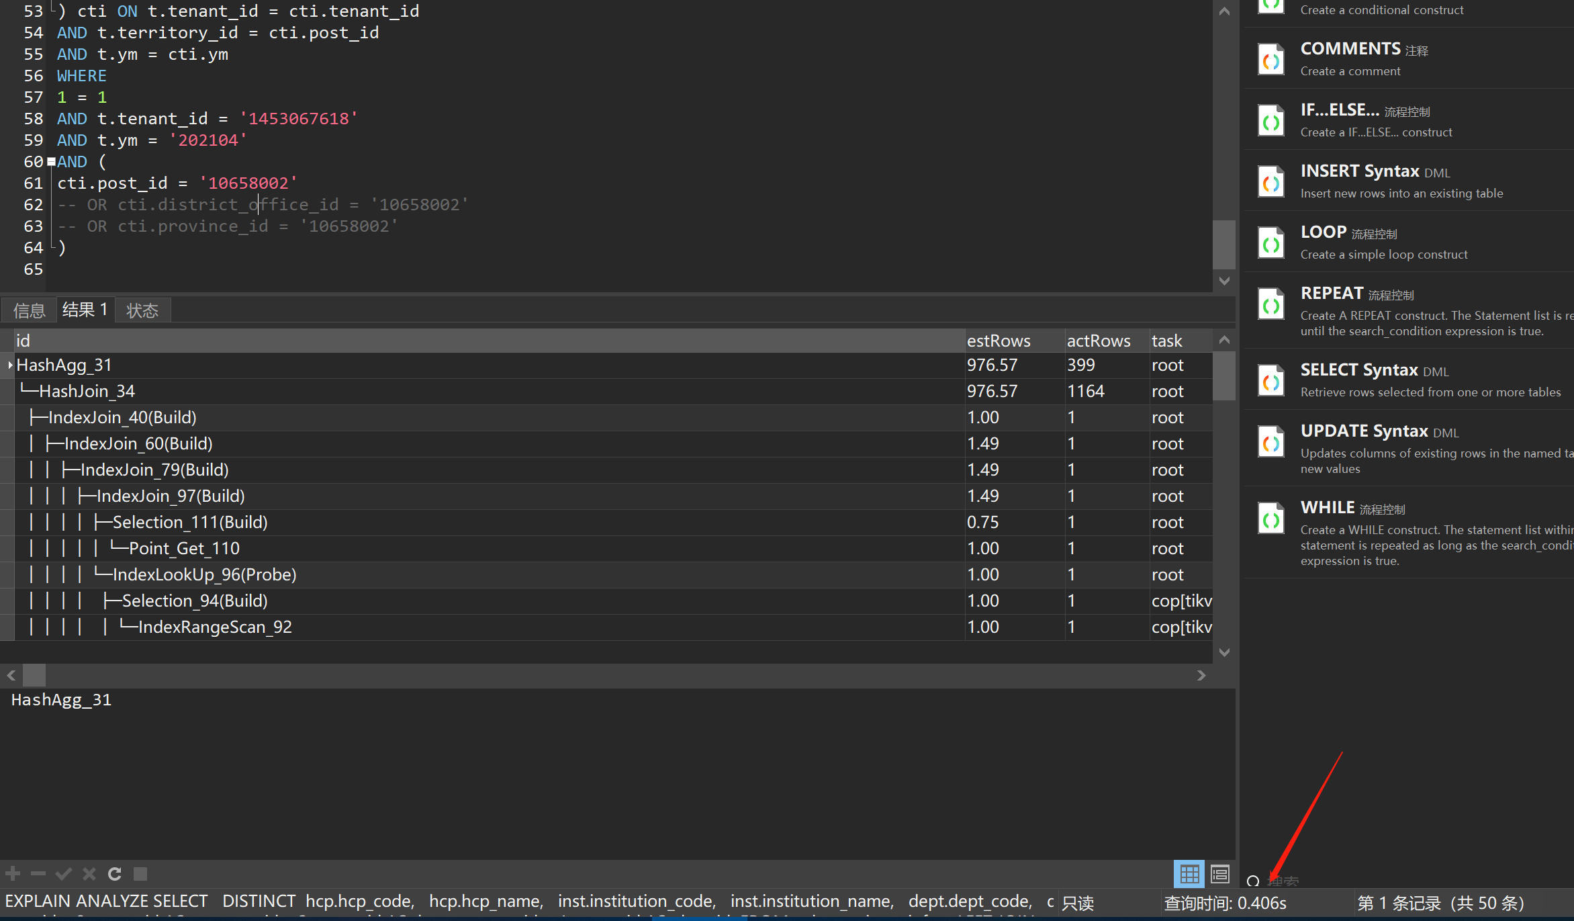Click the horizontal scrollbar right arrow
Image resolution: width=1574 pixels, height=921 pixels.
point(1201,675)
